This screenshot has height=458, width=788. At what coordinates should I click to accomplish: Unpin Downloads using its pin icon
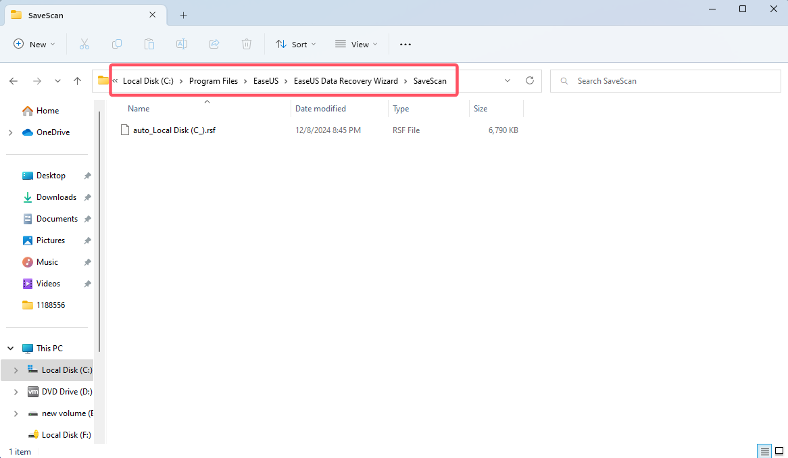tap(87, 197)
